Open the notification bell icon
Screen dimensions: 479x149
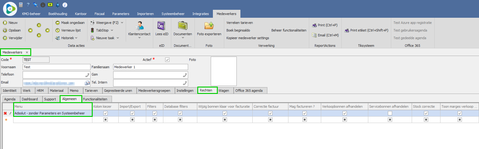pos(58,5)
